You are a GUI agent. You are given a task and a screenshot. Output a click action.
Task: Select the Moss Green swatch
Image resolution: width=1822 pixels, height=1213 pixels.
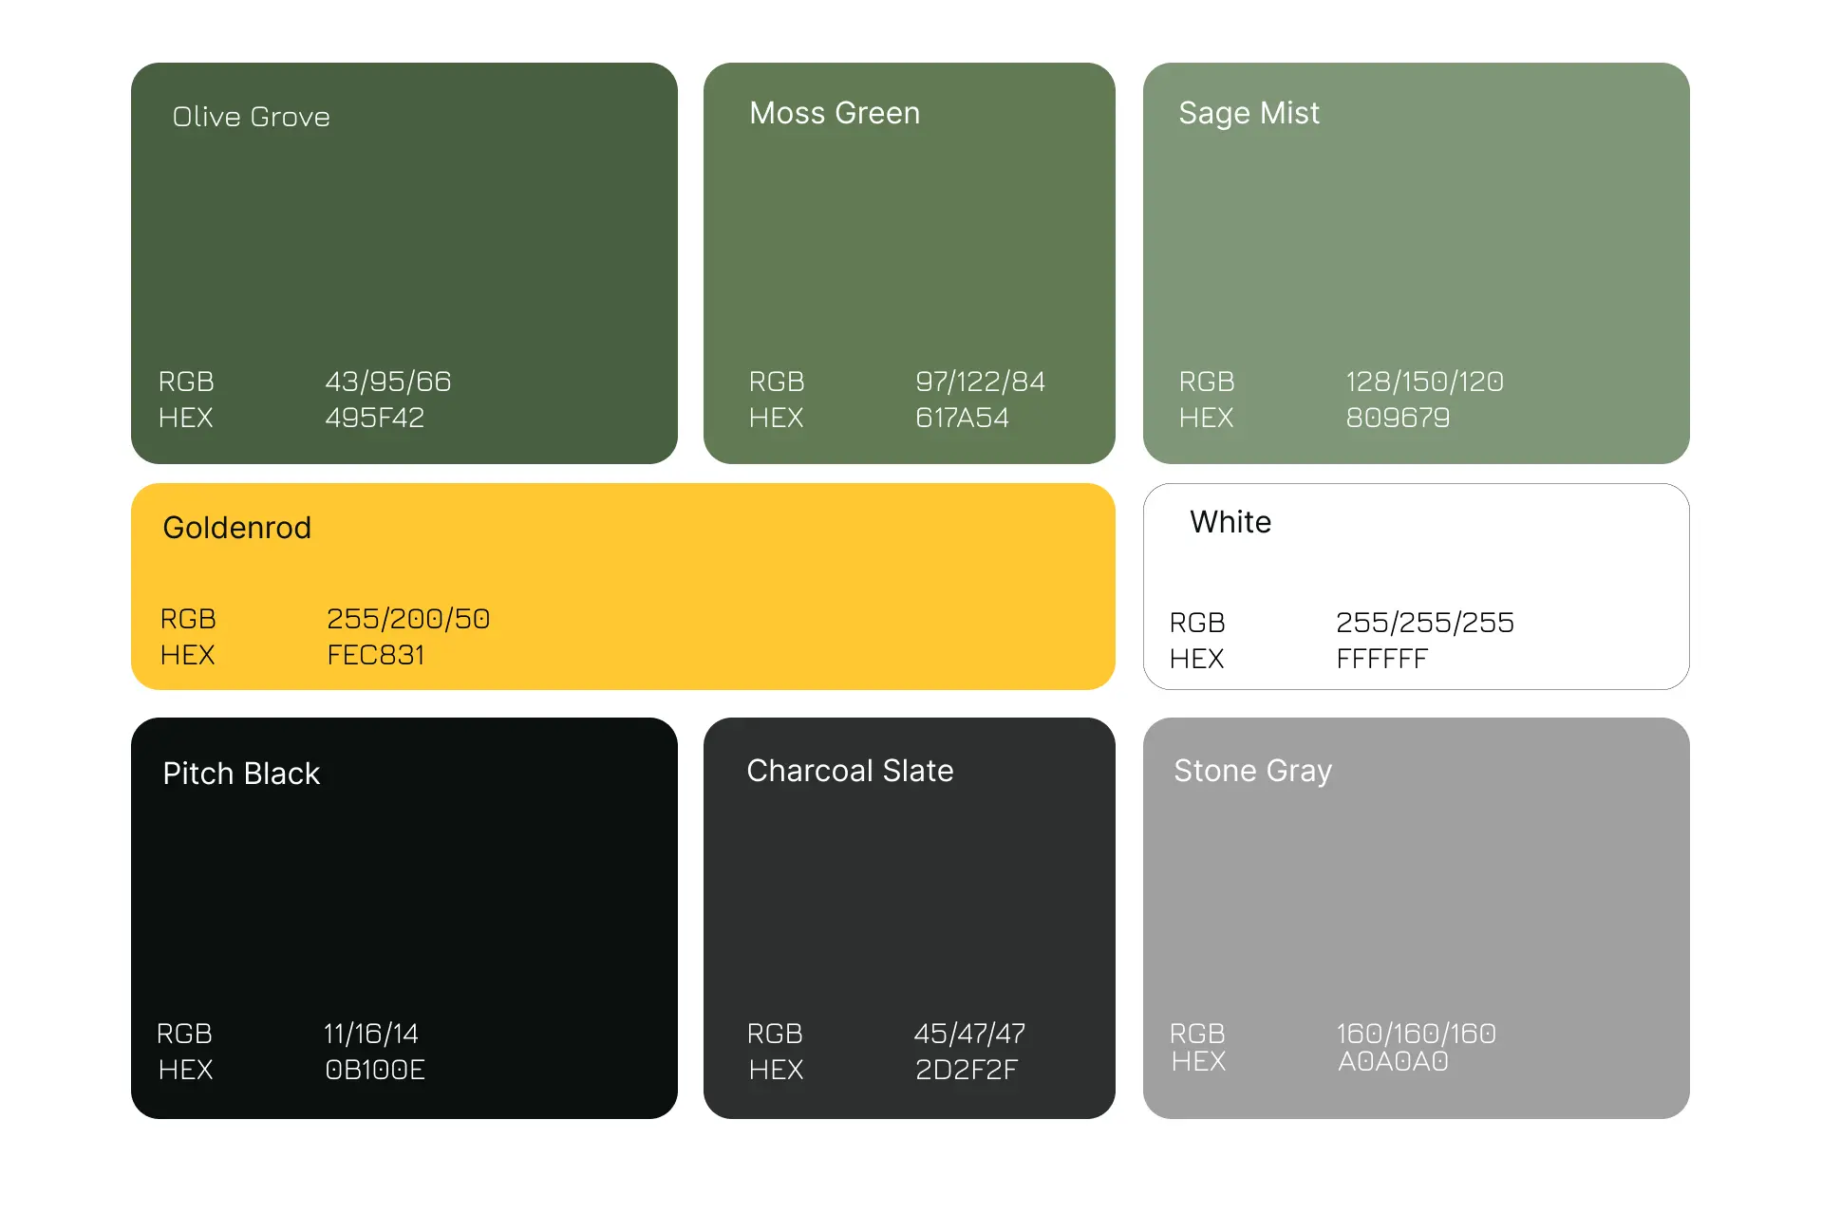pyautogui.click(x=909, y=247)
